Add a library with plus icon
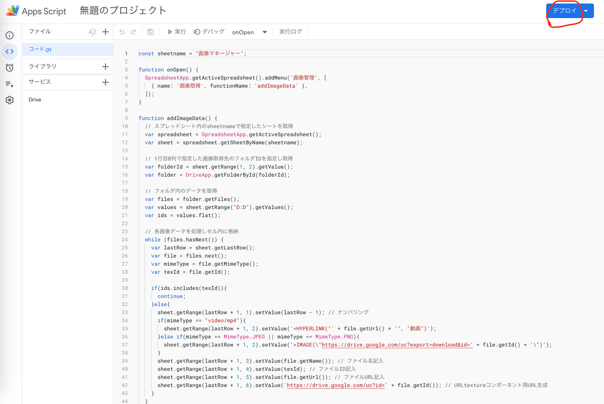The height and width of the screenshot is (404, 604). click(105, 66)
